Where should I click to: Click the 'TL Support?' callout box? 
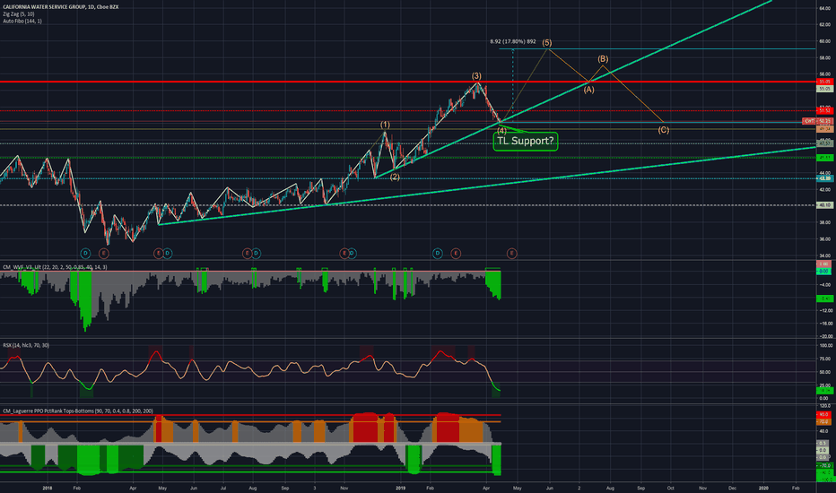[526, 142]
